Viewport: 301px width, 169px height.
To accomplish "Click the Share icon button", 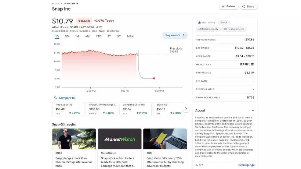I will click(x=244, y=6).
